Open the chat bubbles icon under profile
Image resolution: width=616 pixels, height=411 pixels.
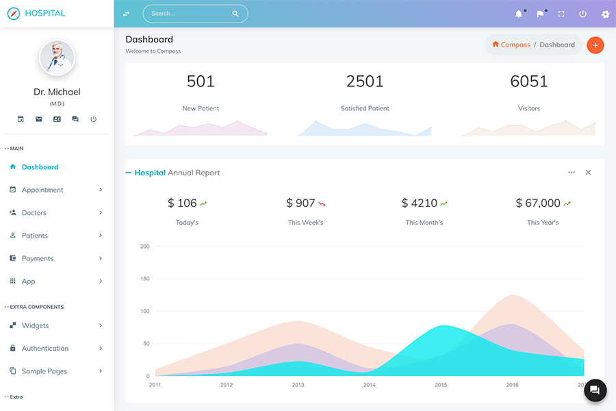click(75, 119)
